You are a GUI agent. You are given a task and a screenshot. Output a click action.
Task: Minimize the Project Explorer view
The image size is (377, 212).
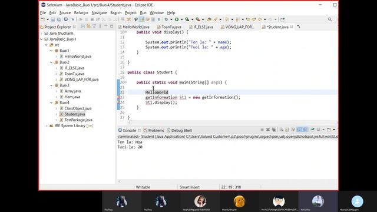(106, 26)
